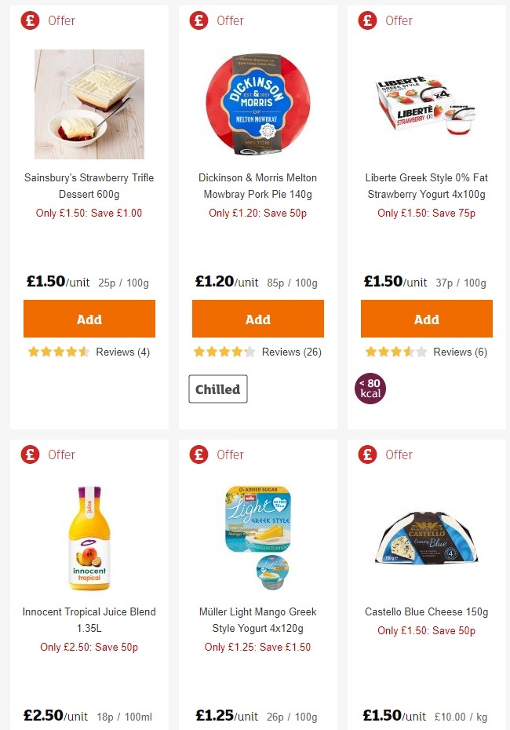This screenshot has height=730, width=510.
Task: Click the Chilled label tag
Action: 217,388
